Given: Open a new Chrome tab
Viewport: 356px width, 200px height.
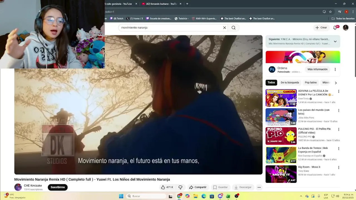Looking at the screenshot, I should (x=187, y=4).
